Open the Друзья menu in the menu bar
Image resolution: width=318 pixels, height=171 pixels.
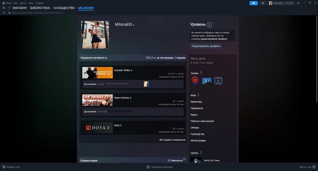pyautogui.click(x=22, y=3)
